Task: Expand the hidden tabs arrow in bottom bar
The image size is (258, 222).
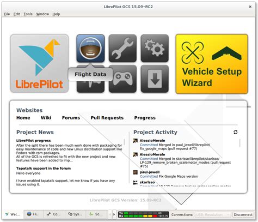Action: 114,214
